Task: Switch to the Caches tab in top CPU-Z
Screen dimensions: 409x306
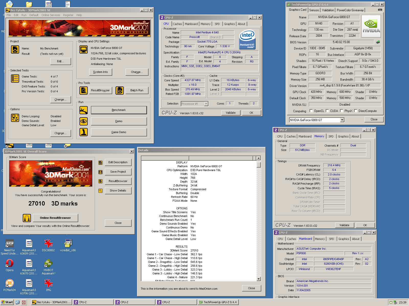Action: click(x=177, y=24)
